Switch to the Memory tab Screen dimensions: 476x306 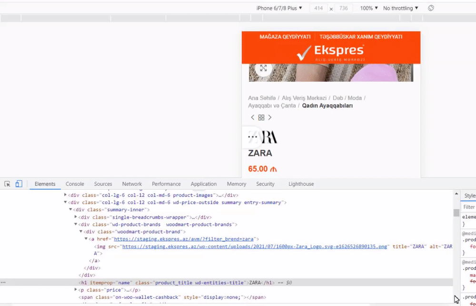[237, 184]
